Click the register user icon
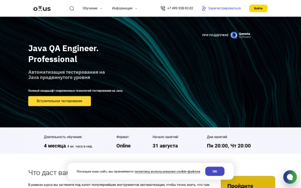Screen dimensions: 301x188 [204, 9]
